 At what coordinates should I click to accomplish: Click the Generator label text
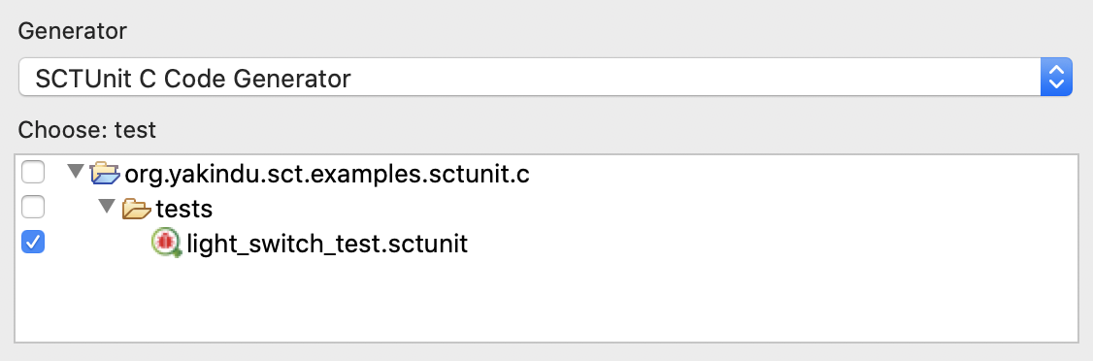coord(73,31)
